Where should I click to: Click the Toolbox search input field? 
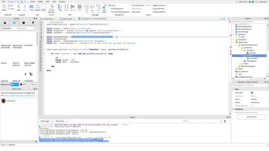[x=26, y=28]
